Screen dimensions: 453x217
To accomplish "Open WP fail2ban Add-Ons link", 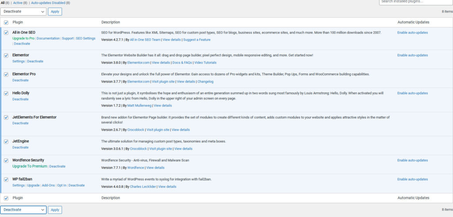I will point(48,186).
